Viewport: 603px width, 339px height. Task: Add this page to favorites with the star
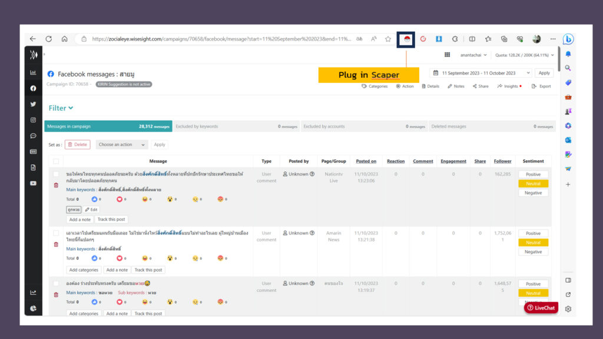[388, 39]
